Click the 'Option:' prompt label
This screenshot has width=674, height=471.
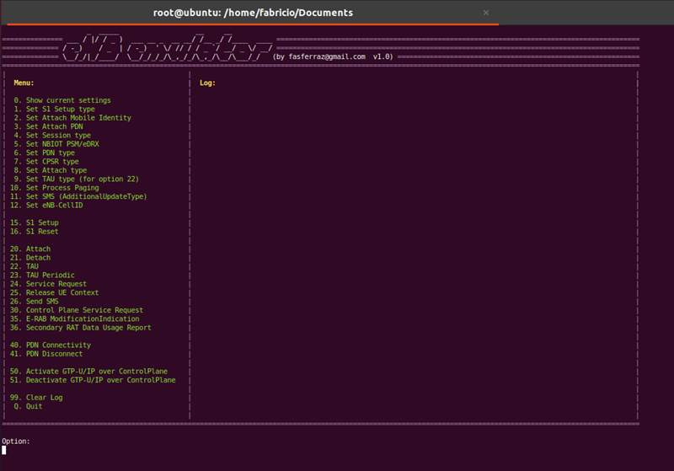point(16,442)
